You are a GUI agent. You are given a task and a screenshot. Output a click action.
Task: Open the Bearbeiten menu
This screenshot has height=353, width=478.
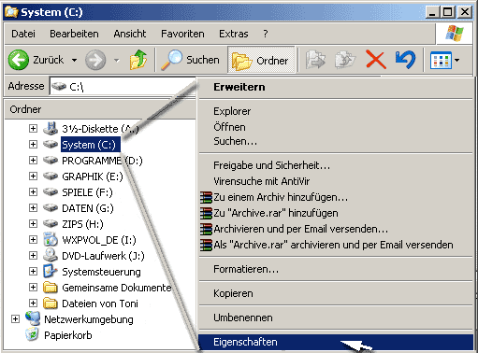coord(74,34)
